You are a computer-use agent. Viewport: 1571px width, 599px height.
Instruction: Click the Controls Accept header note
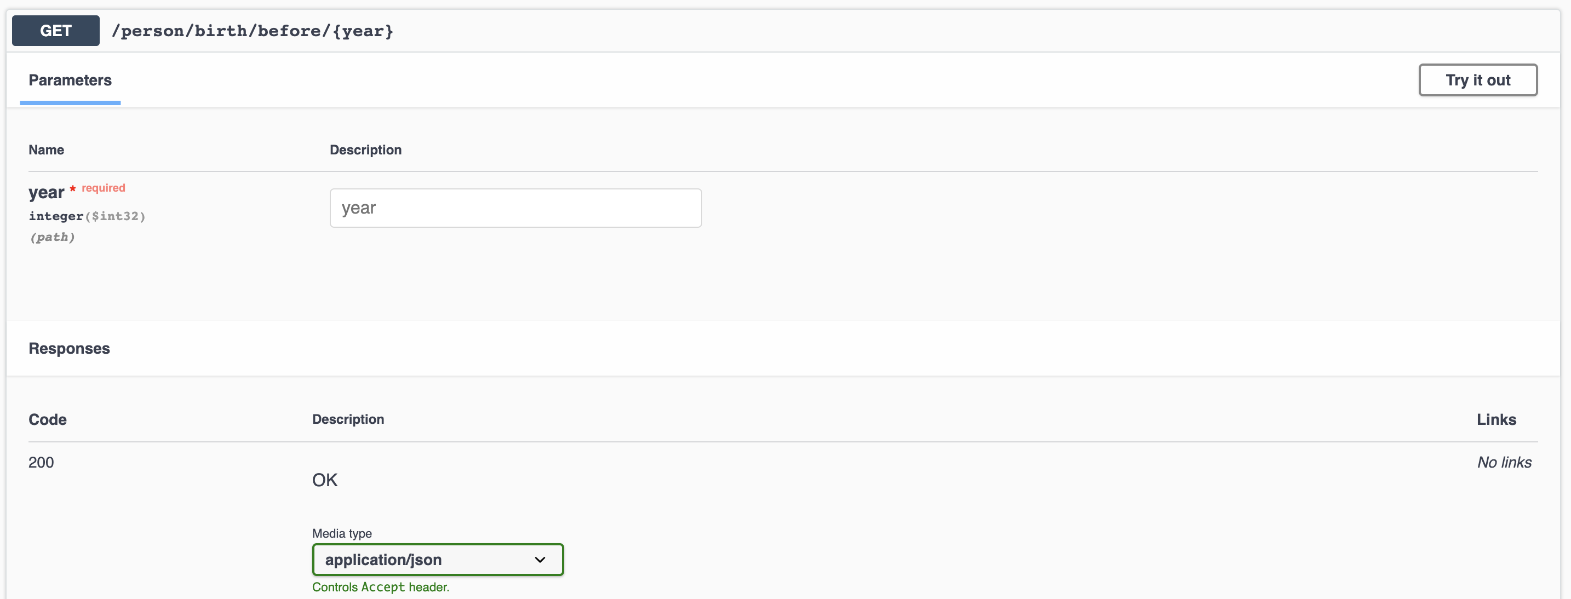click(x=381, y=587)
